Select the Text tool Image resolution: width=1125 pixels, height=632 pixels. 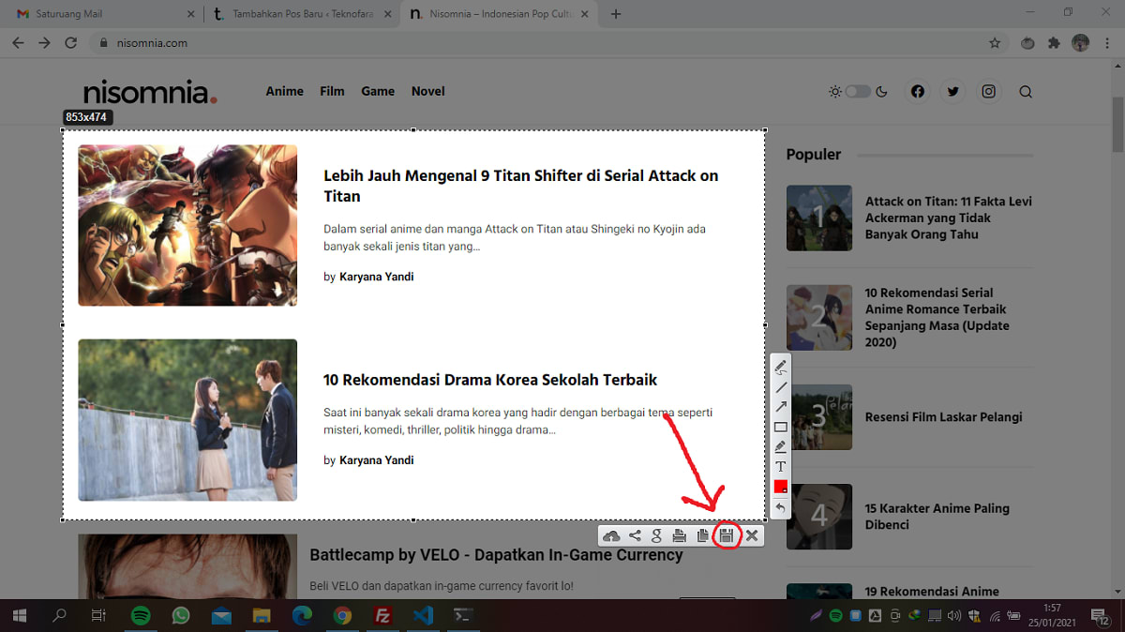pyautogui.click(x=780, y=466)
